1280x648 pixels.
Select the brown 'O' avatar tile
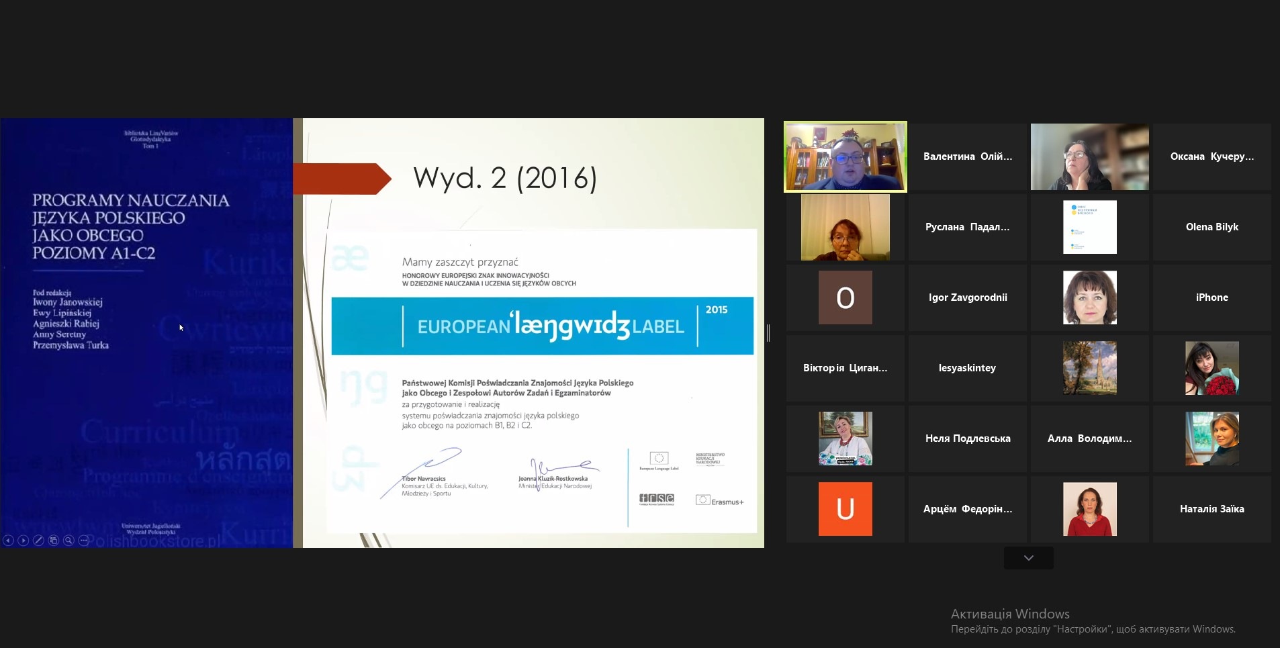[x=845, y=297]
